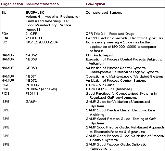Click 'FDA' in the Part 11 Electronic Records row

point(5,38)
